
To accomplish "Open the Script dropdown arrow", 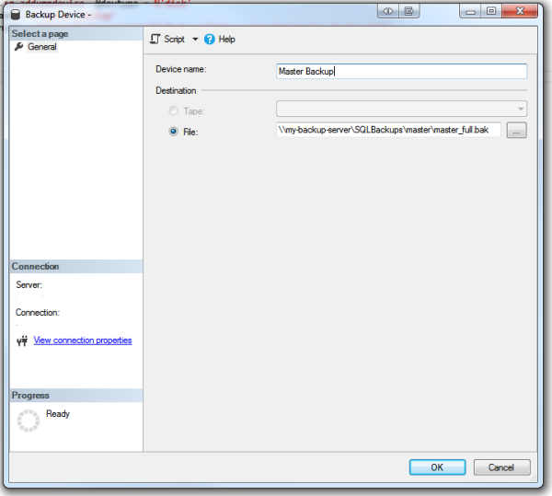I will pyautogui.click(x=195, y=39).
